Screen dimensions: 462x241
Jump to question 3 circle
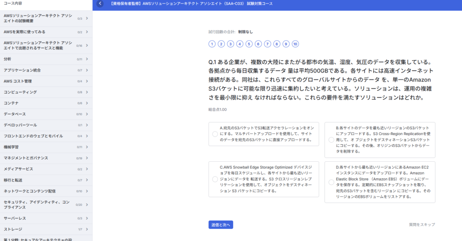point(231,44)
